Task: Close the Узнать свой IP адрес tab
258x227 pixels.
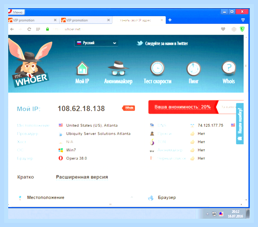Action: point(162,20)
